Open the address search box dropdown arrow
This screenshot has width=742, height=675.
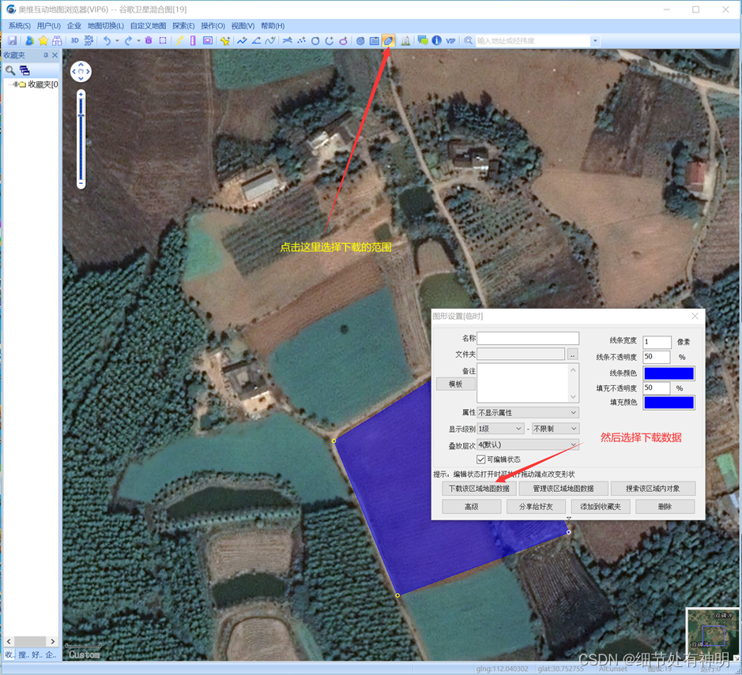point(595,41)
